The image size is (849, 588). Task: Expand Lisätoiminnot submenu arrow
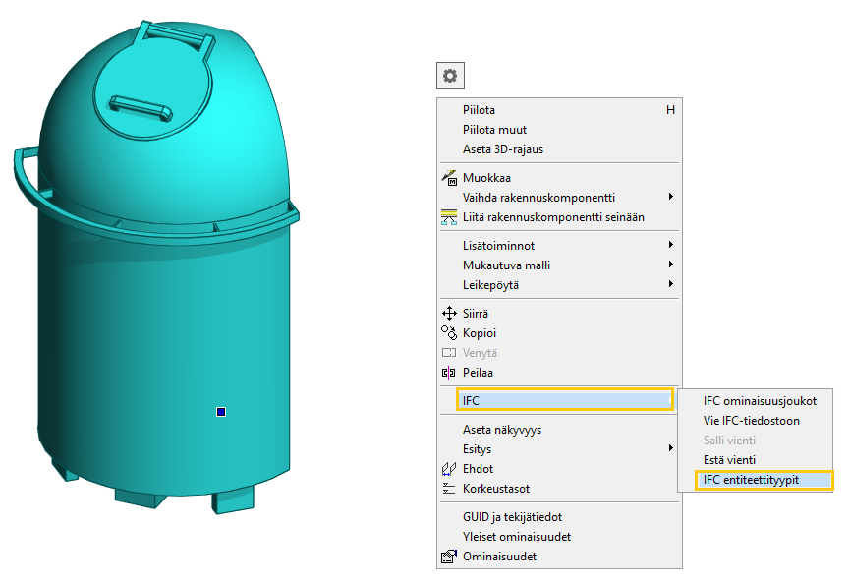click(x=671, y=245)
